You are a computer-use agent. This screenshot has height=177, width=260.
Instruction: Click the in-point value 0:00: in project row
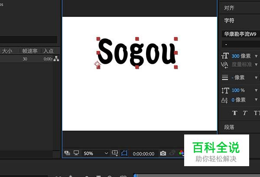(48, 59)
